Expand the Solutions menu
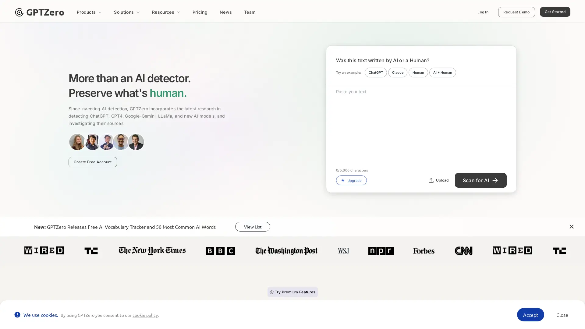585x329 pixels. coord(126,12)
